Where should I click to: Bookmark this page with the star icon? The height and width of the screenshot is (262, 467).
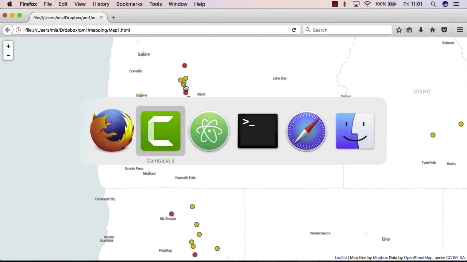click(399, 30)
